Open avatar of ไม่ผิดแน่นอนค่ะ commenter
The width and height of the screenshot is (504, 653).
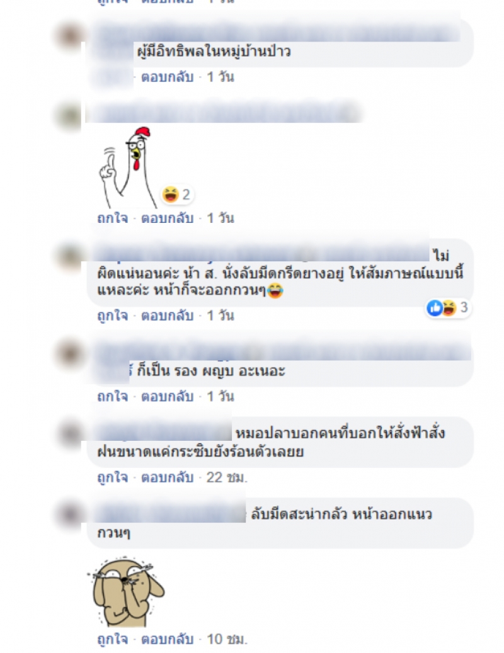point(70,255)
